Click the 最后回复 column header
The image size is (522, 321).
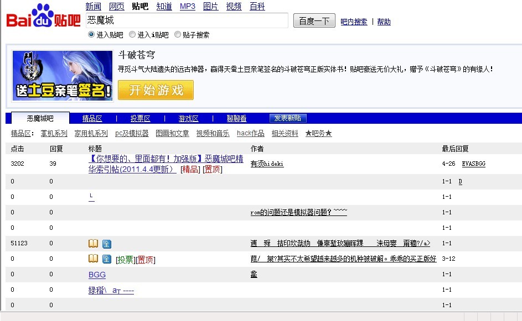tap(455, 149)
